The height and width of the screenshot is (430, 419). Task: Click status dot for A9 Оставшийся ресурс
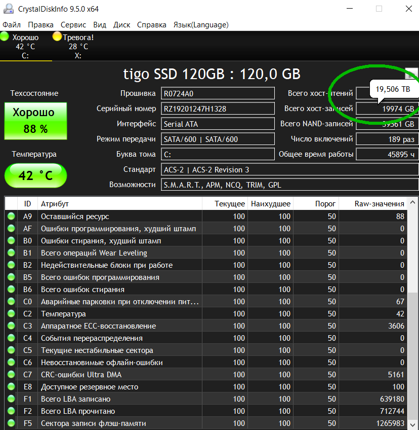pos(11,217)
